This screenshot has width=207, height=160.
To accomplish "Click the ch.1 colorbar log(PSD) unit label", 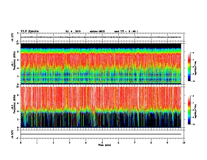I will 196,68.
